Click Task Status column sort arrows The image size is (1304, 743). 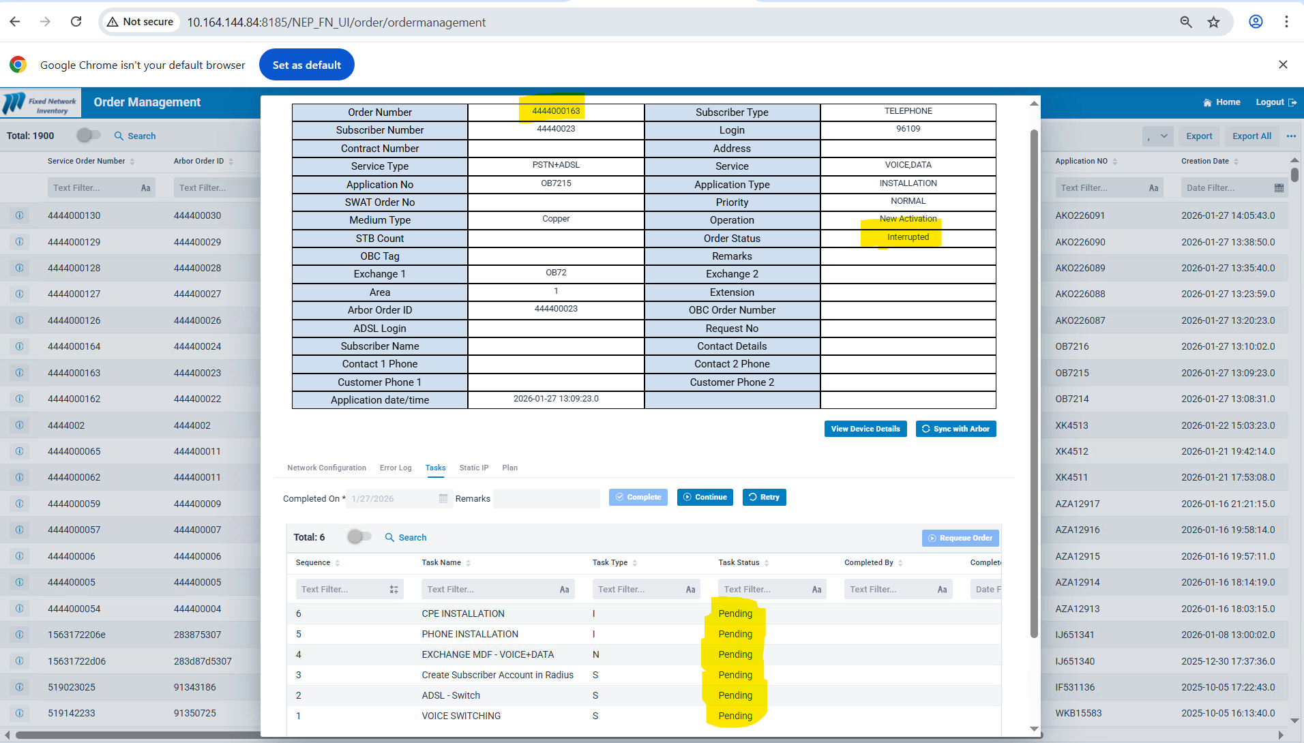coord(767,563)
